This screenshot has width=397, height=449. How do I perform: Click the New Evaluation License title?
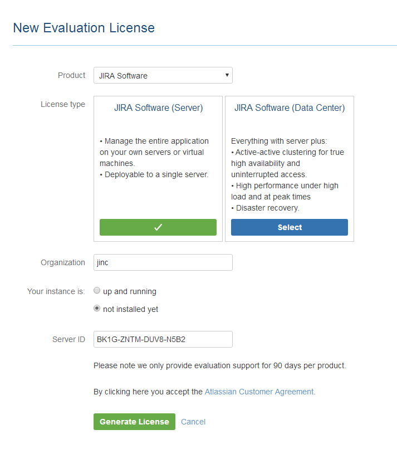pos(84,28)
